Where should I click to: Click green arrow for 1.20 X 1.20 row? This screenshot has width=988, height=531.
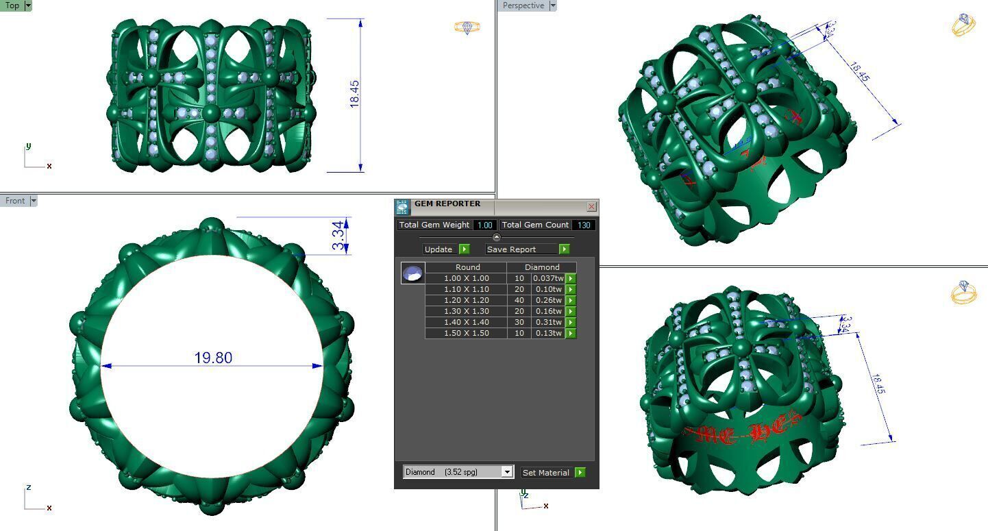pyautogui.click(x=570, y=301)
